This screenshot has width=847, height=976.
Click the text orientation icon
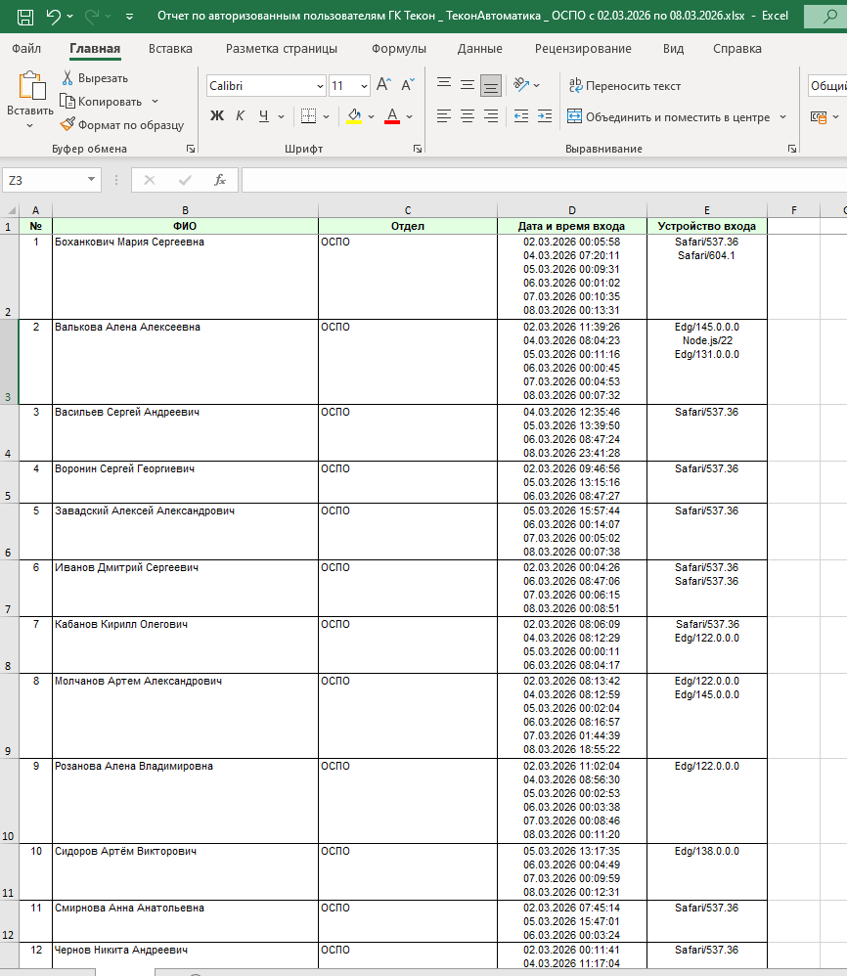pos(521,85)
